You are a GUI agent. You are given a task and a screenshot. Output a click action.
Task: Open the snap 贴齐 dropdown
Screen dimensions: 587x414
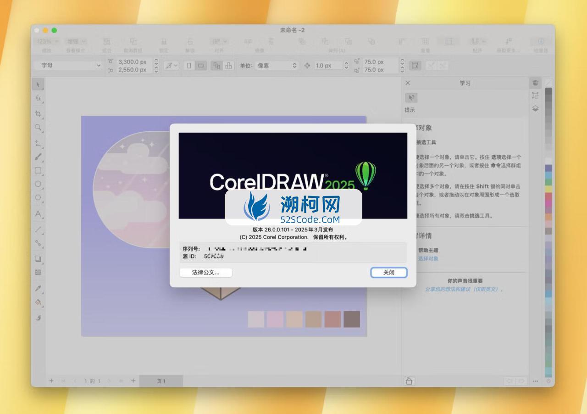coord(477,41)
